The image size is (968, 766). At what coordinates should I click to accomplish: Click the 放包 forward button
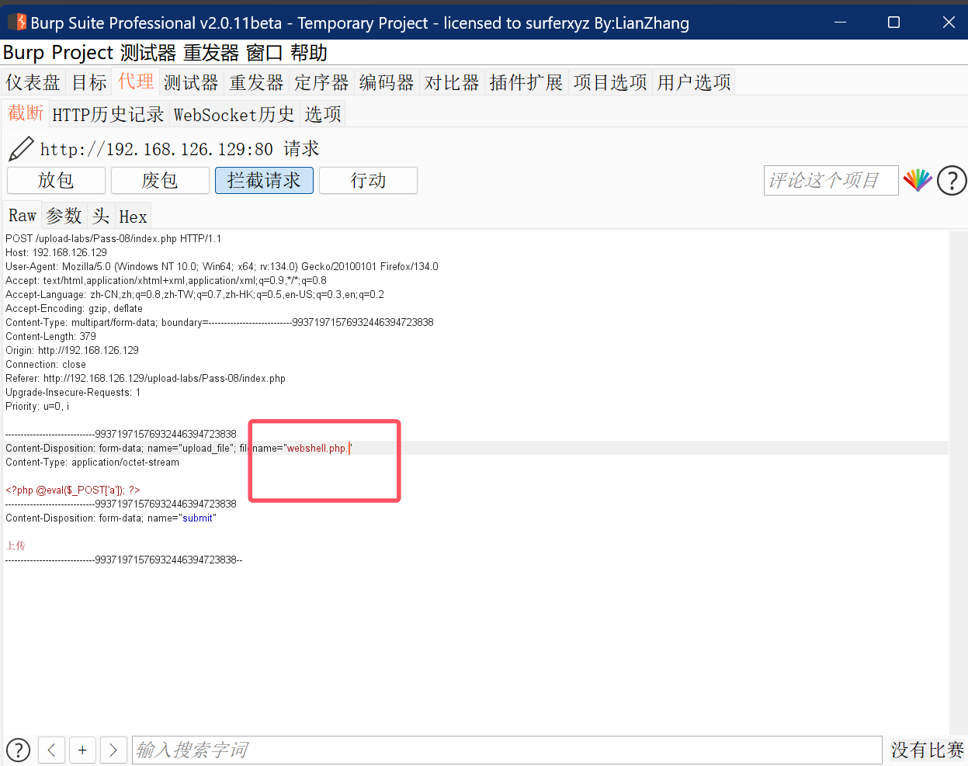[x=56, y=180]
